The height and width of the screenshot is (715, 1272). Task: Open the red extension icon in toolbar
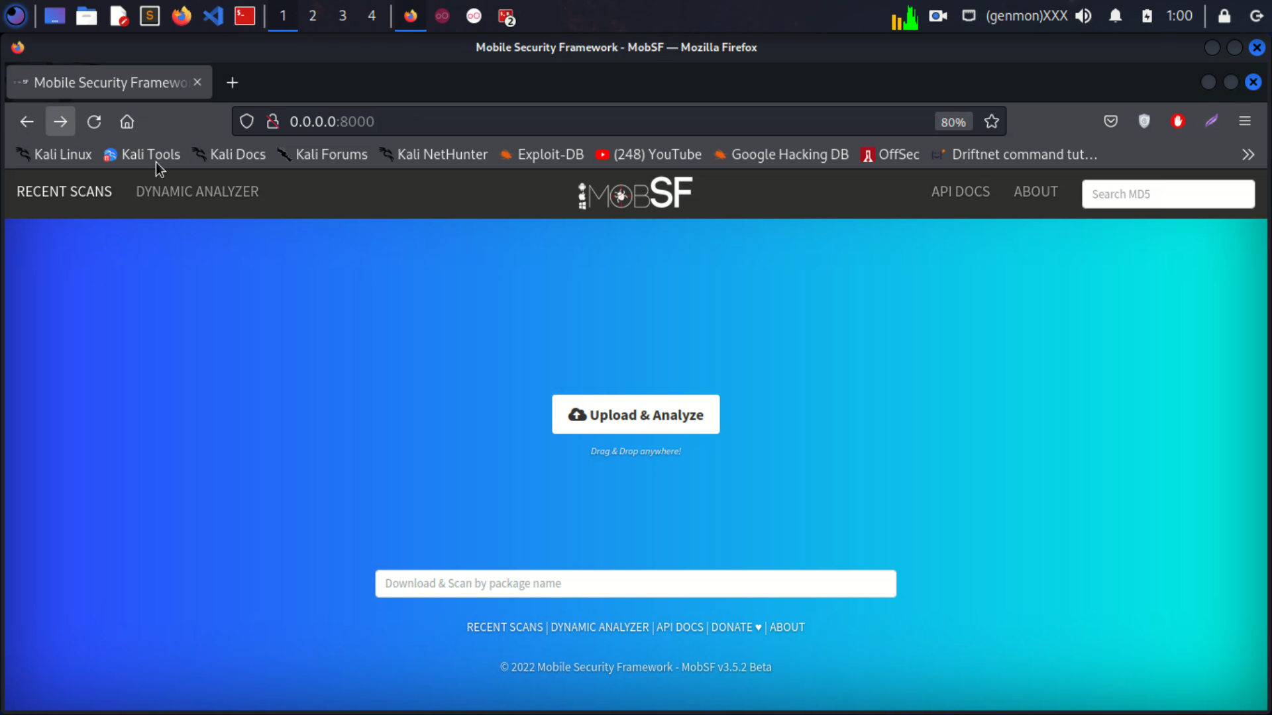[1178, 121]
